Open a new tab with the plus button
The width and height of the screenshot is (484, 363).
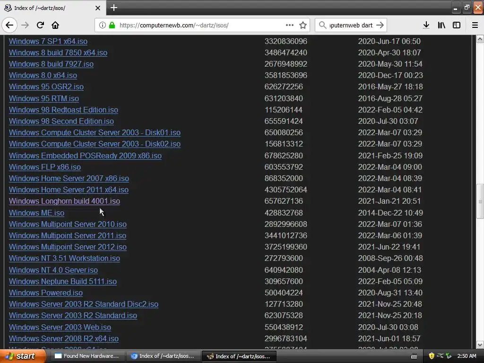point(113,8)
